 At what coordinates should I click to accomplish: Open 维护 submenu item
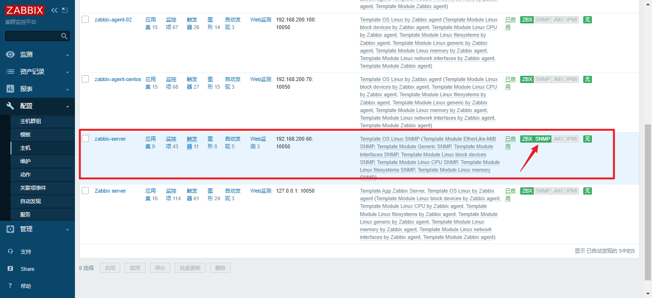click(x=42, y=161)
